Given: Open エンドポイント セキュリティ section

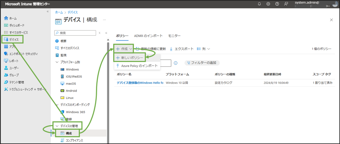Looking at the screenshot, I should [21, 54].
